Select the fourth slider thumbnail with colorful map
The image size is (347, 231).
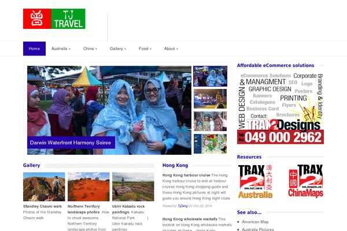211,144
